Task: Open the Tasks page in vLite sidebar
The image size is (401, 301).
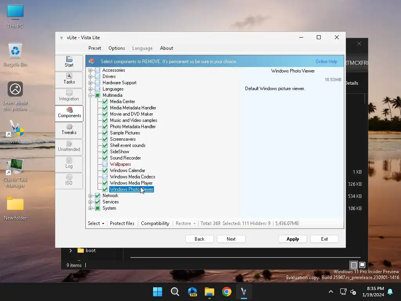Action: [69, 79]
